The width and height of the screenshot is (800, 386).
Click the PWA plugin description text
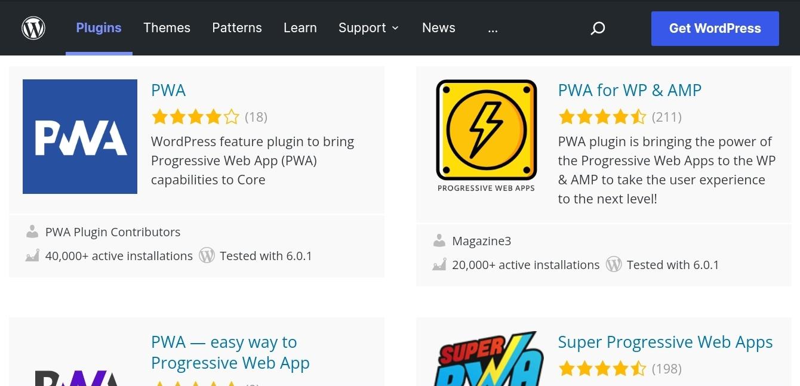point(253,160)
